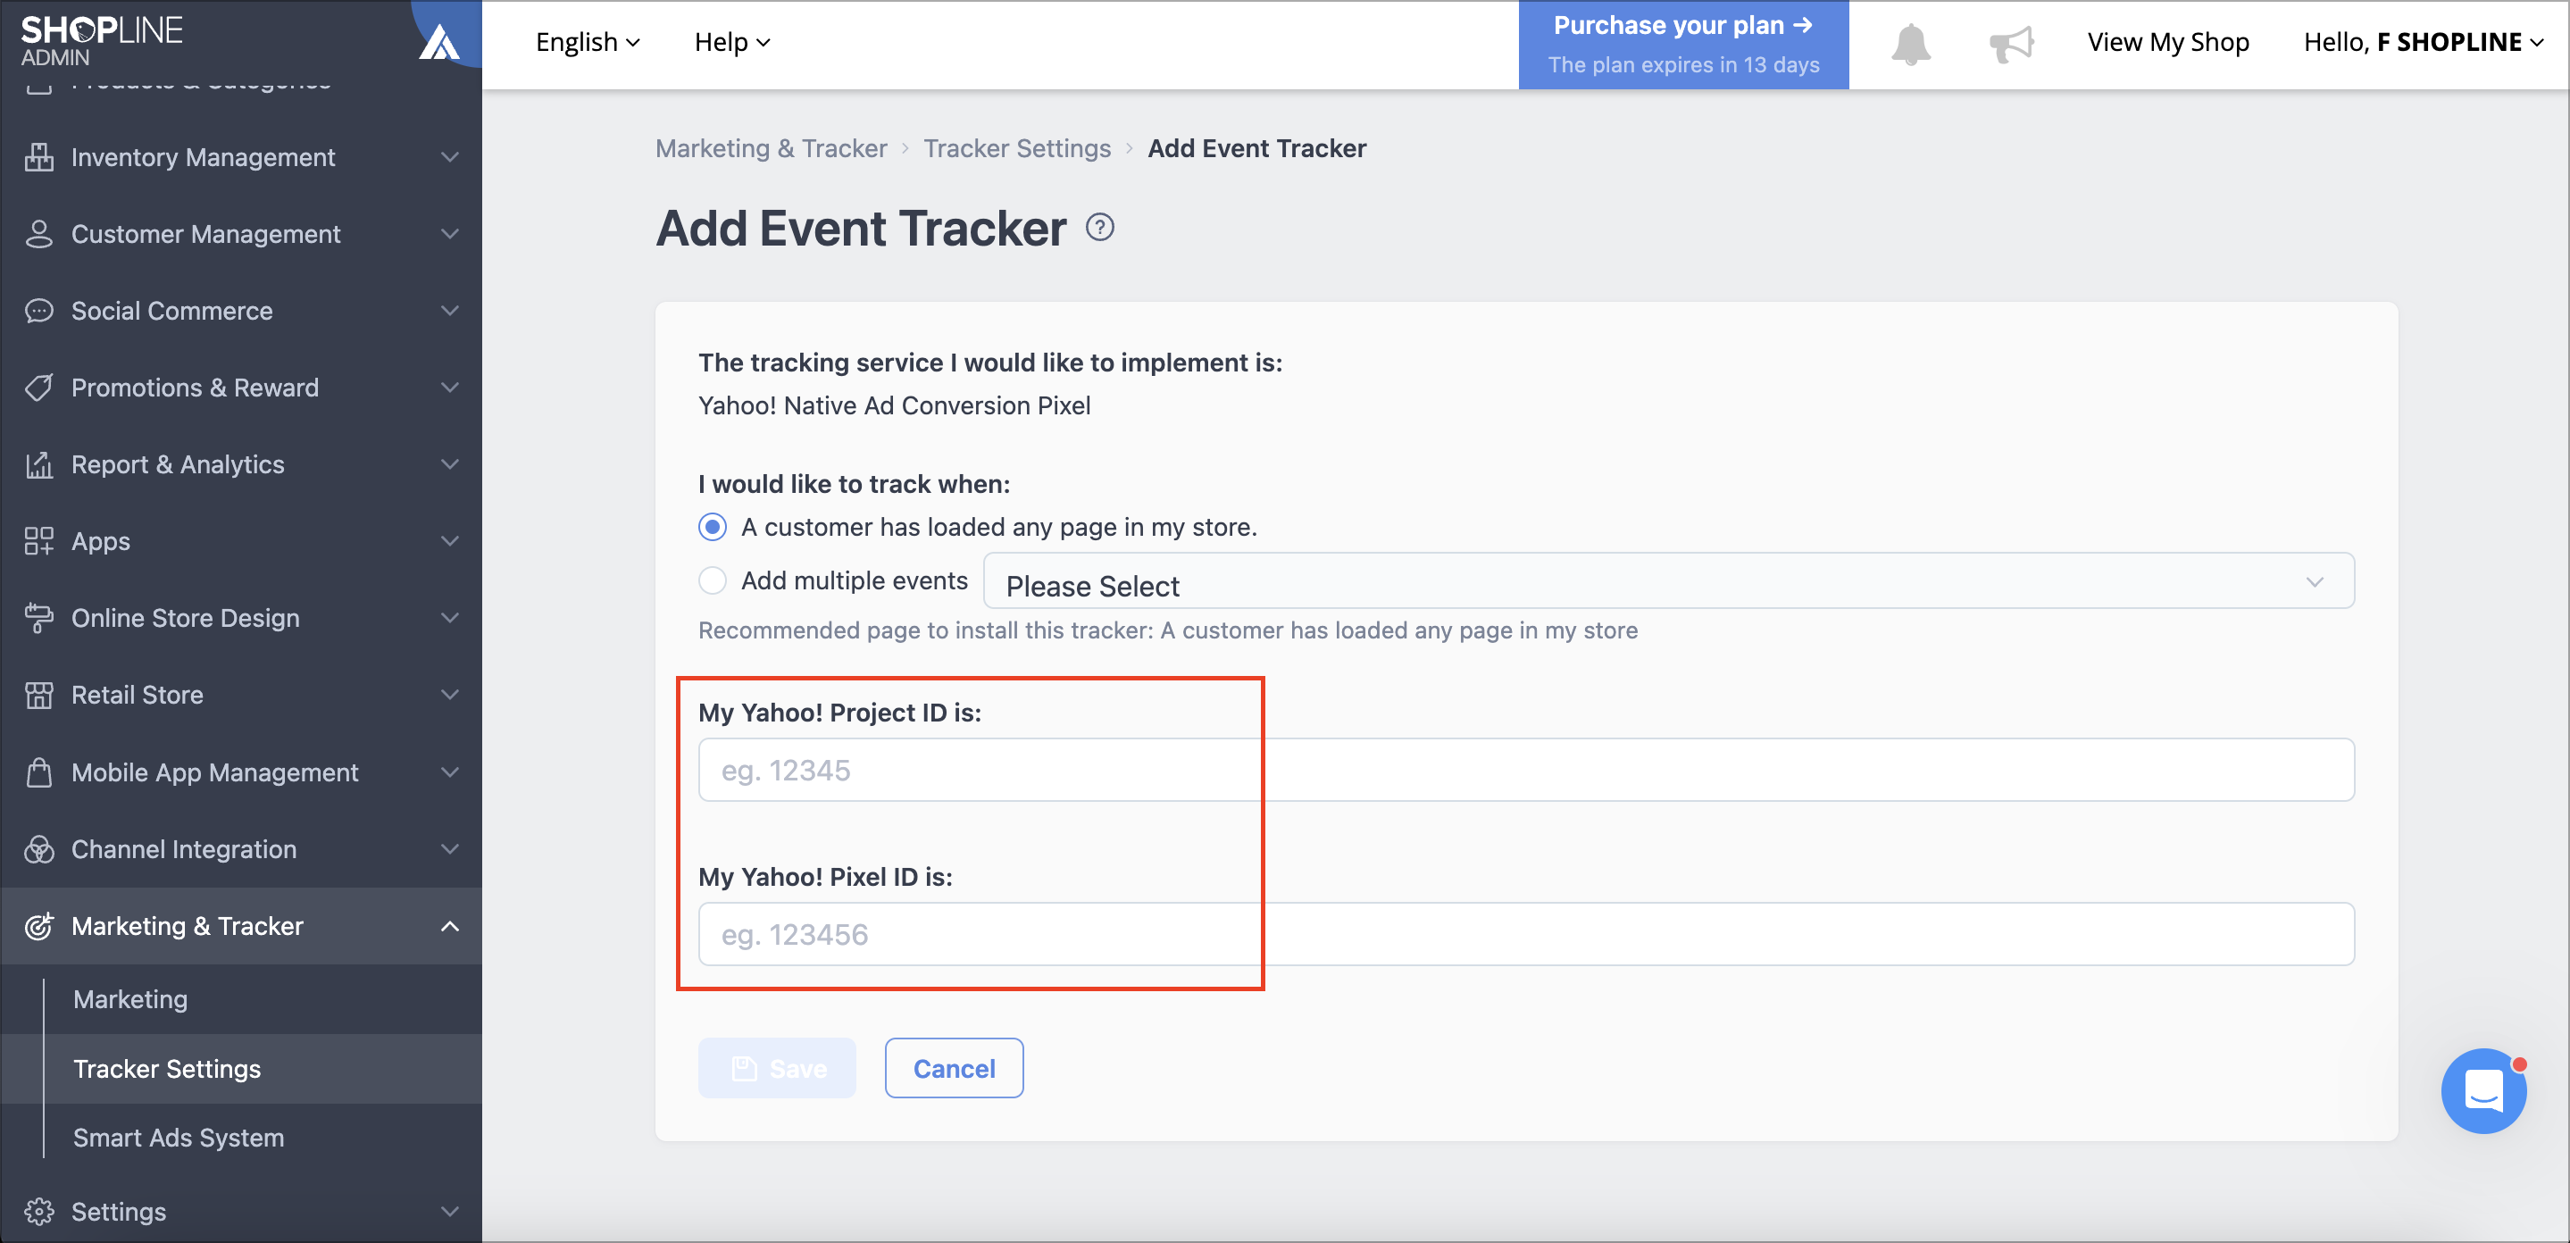Screen dimensions: 2570x1243
Task: Open notifications bell icon
Action: [1911, 44]
